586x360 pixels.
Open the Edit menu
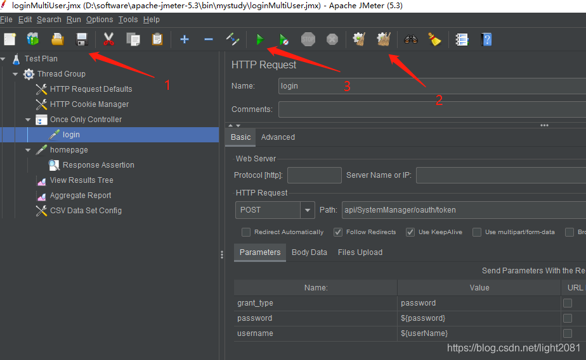click(x=25, y=20)
